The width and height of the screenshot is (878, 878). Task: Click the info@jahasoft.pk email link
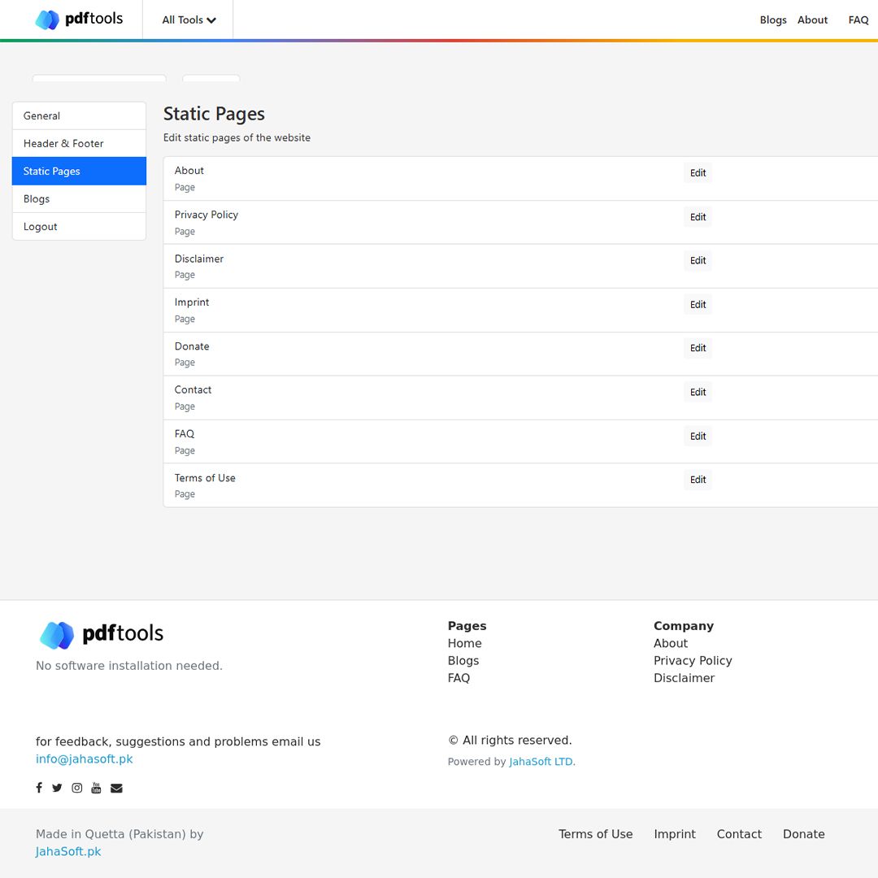click(x=84, y=759)
